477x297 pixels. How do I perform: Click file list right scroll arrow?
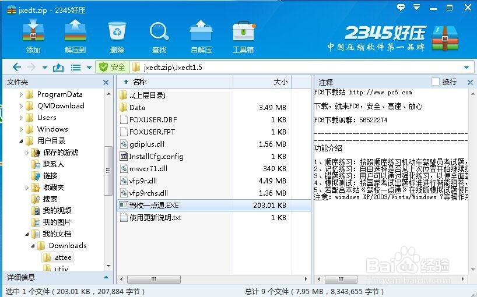306,279
